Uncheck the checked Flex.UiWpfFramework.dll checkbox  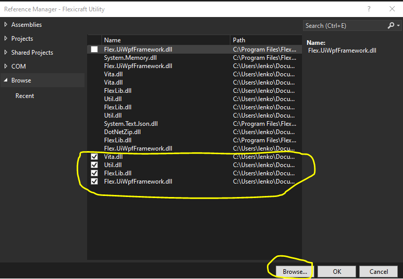click(x=94, y=182)
